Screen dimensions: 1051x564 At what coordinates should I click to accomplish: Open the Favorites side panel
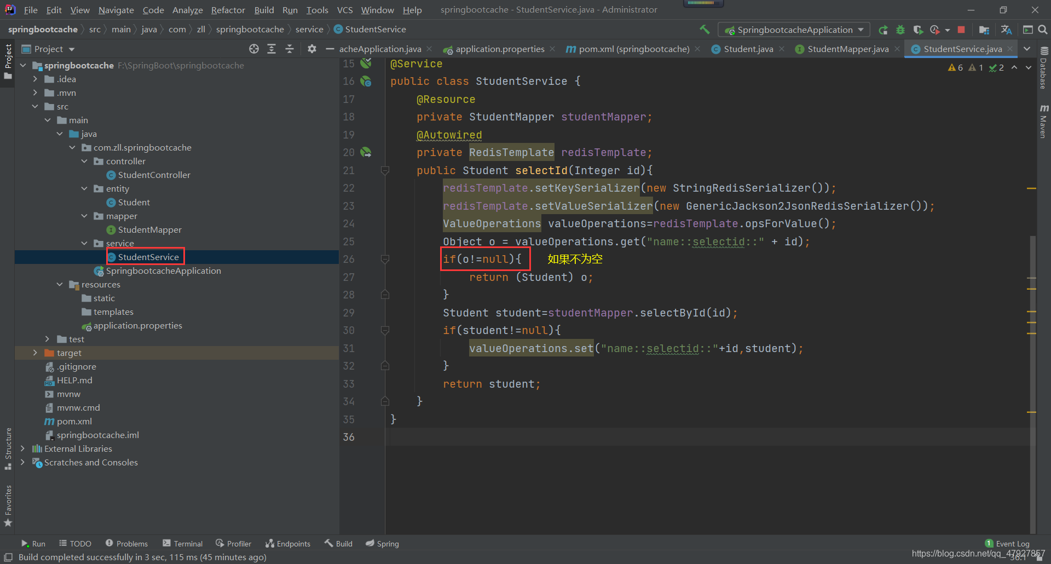8,506
